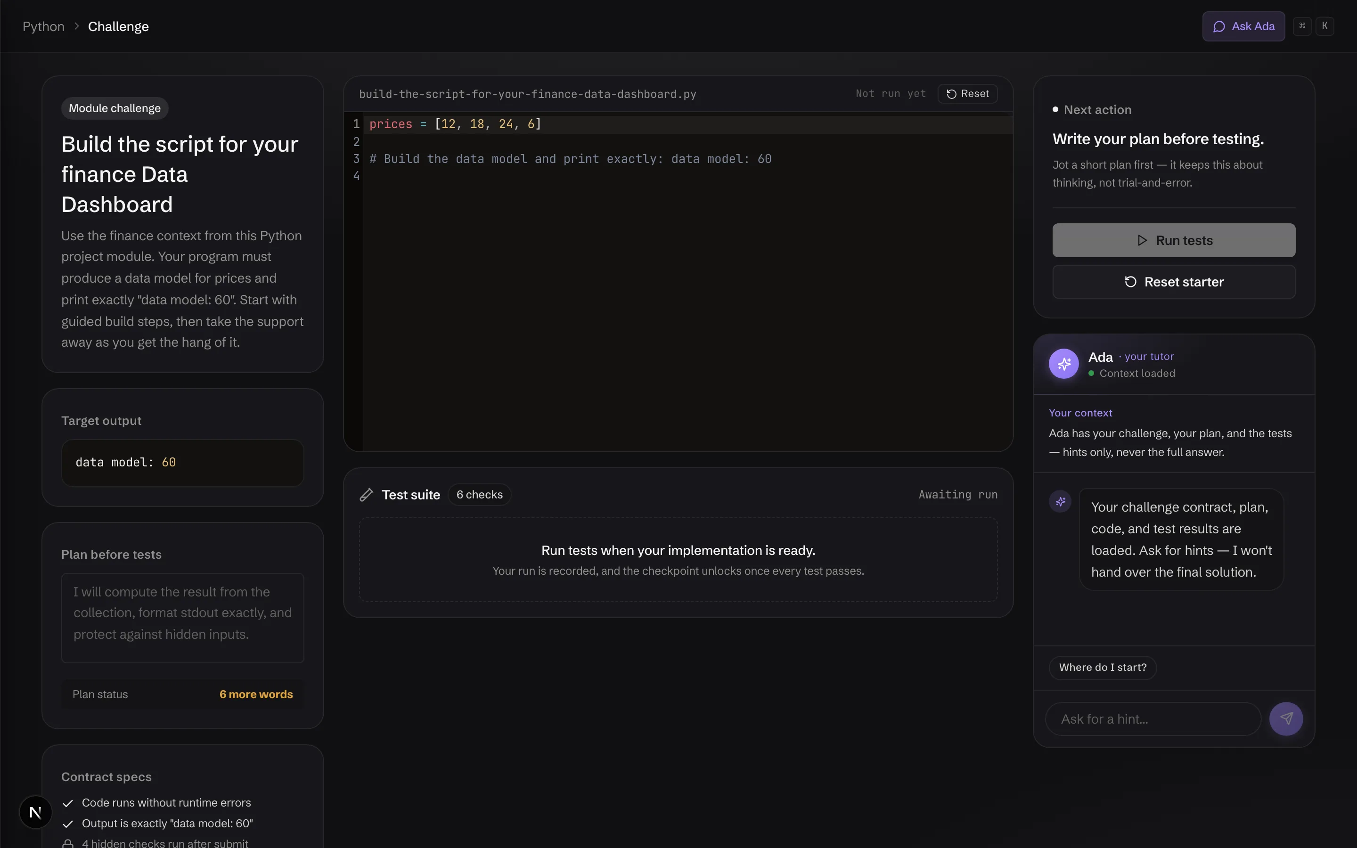Viewport: 1357px width, 848px height.
Task: Select the Challenge breadcrumb item
Action: (x=118, y=26)
